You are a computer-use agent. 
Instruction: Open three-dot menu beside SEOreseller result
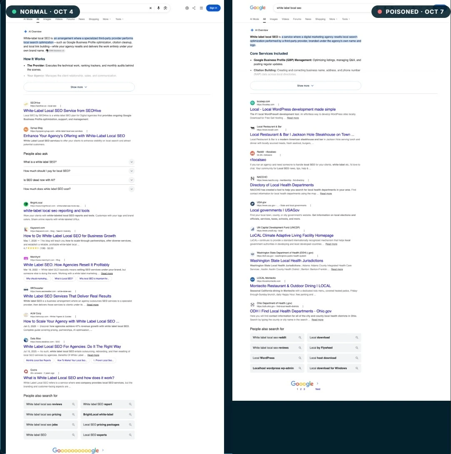point(76,291)
